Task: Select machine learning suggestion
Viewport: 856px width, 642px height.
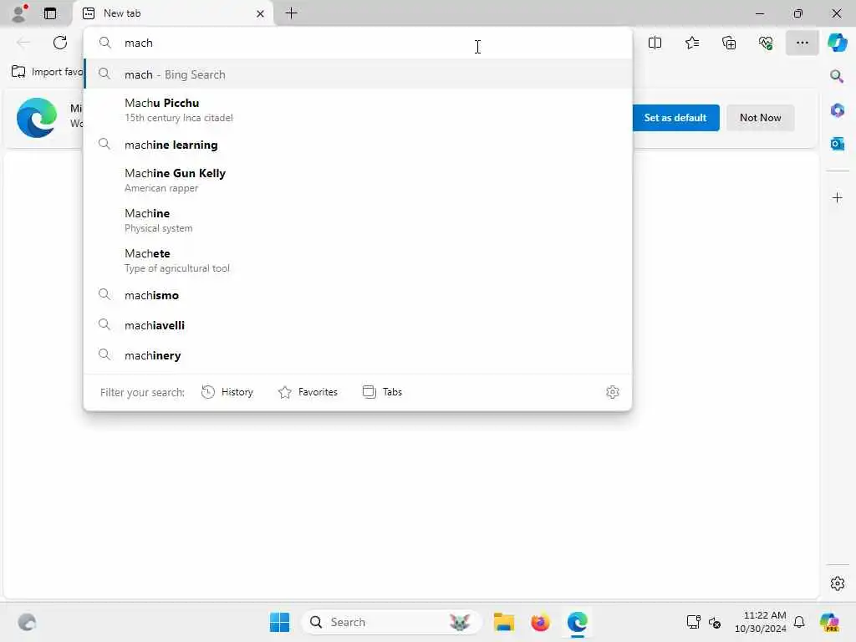Action: coord(358,145)
